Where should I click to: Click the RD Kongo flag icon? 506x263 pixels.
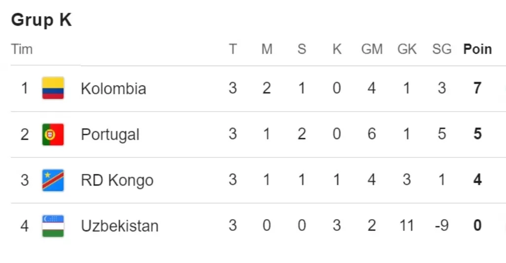point(53,180)
